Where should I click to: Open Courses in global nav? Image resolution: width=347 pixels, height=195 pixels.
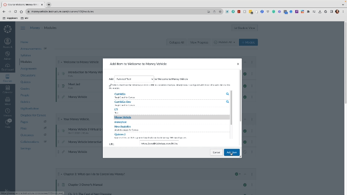[7, 78]
